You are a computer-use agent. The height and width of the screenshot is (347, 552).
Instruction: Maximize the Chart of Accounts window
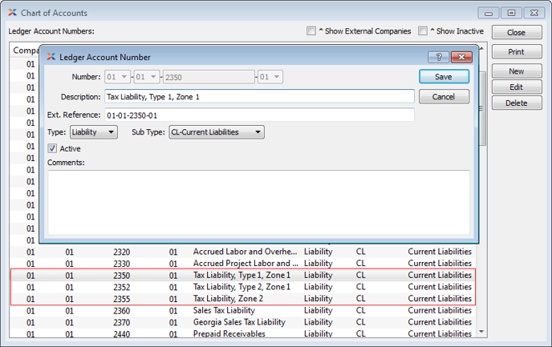click(x=511, y=13)
